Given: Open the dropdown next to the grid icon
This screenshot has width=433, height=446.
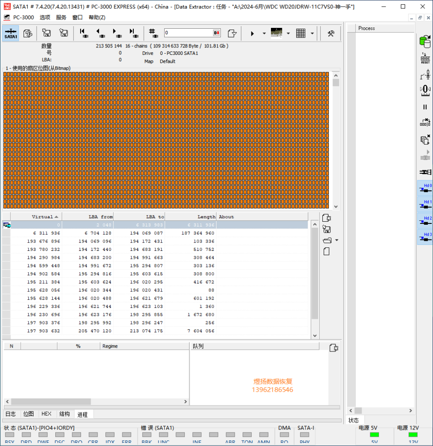Looking at the screenshot, I should coord(312,33).
